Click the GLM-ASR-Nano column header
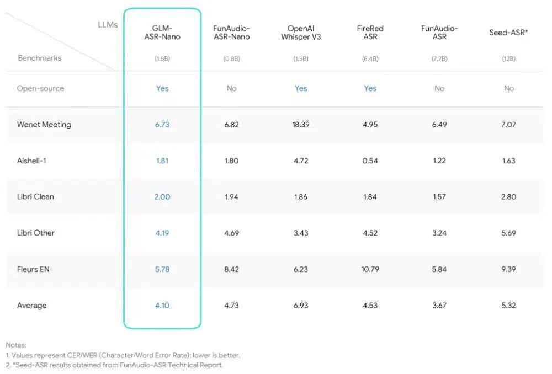The height and width of the screenshot is (374, 552). click(x=162, y=32)
